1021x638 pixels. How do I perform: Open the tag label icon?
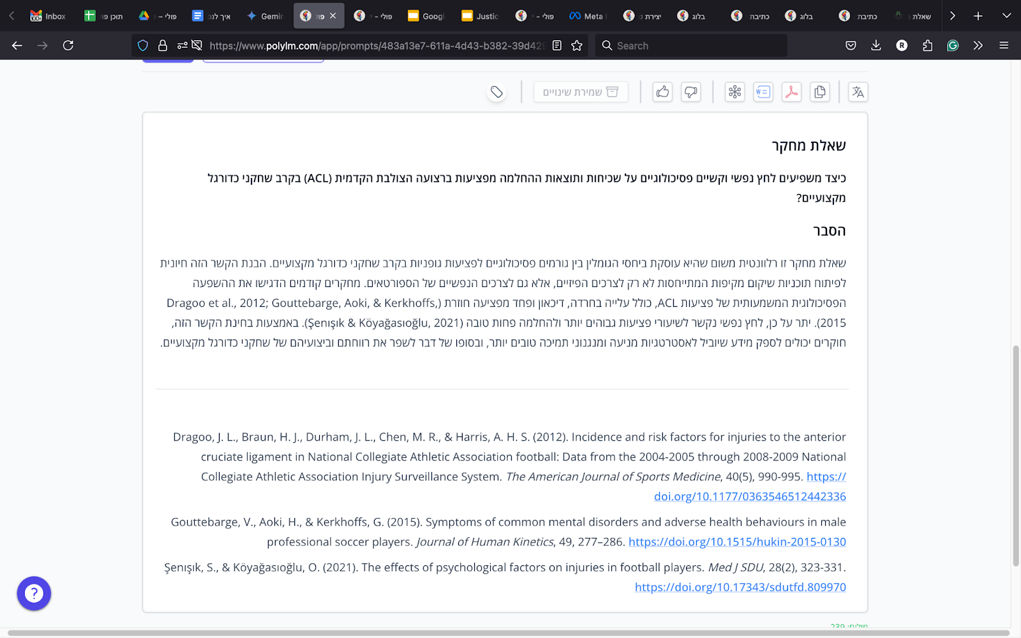click(496, 93)
